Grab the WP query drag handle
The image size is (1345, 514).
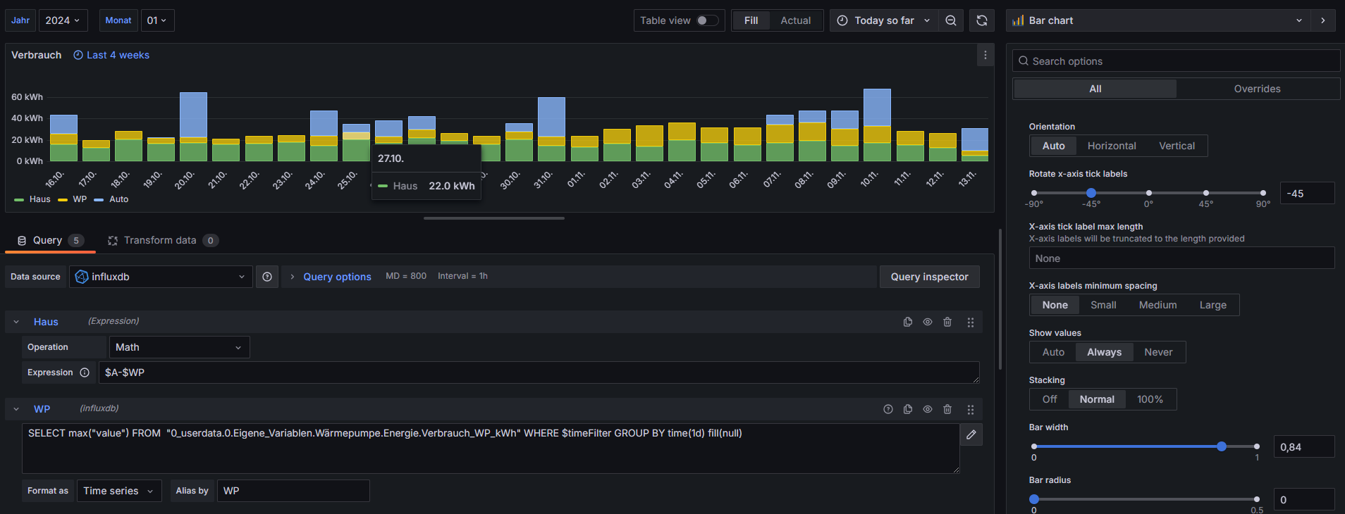[971, 409]
